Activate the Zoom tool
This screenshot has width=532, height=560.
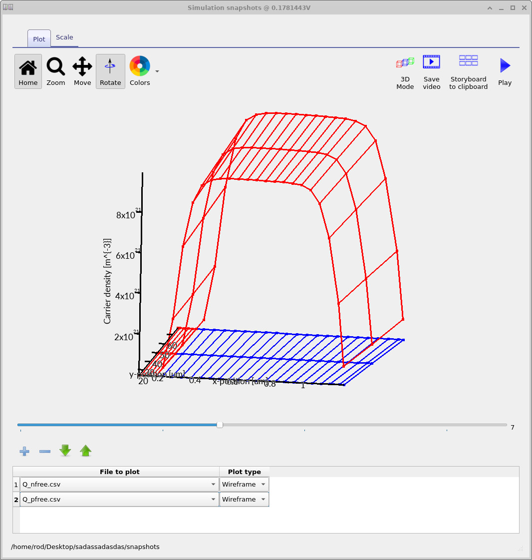pos(55,71)
